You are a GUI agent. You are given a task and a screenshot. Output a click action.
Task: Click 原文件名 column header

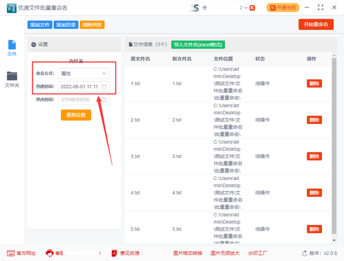[x=140, y=59]
